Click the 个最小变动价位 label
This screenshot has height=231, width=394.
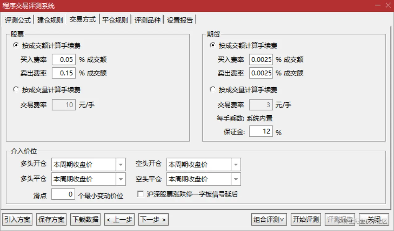101,196
